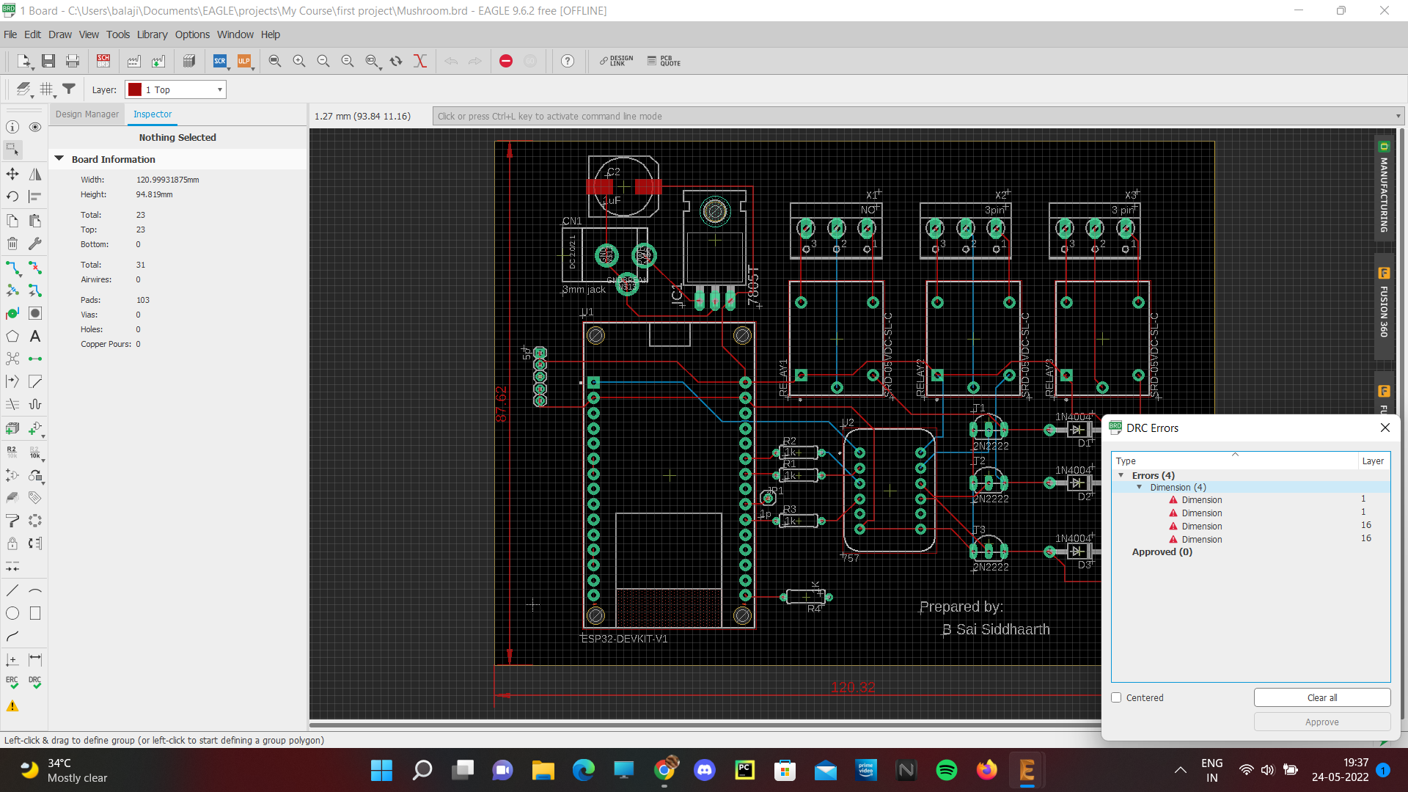Collapse the Board Information section
The image size is (1408, 792).
(x=59, y=159)
